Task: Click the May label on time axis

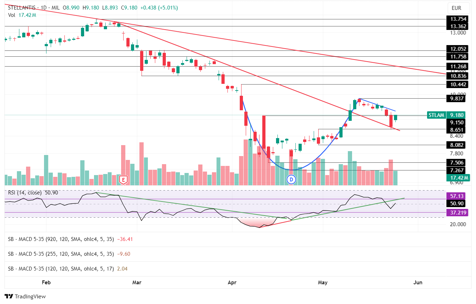Action: (322, 283)
